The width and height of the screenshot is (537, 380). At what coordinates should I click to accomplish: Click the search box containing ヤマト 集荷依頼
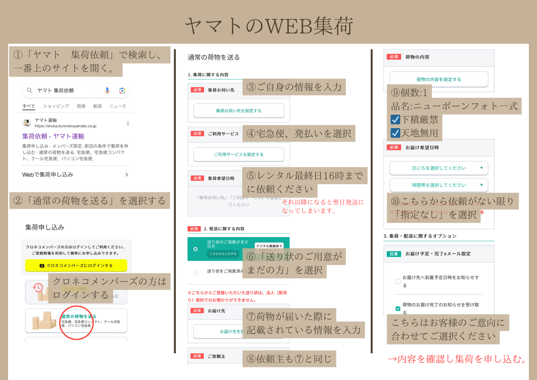76,91
